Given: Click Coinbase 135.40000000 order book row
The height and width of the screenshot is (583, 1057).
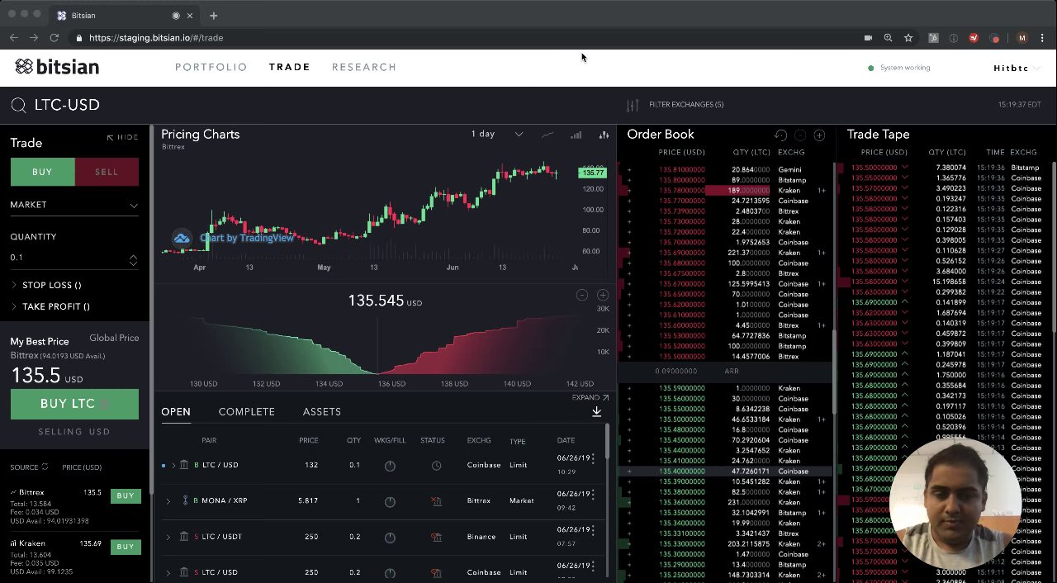Looking at the screenshot, I should tap(726, 472).
